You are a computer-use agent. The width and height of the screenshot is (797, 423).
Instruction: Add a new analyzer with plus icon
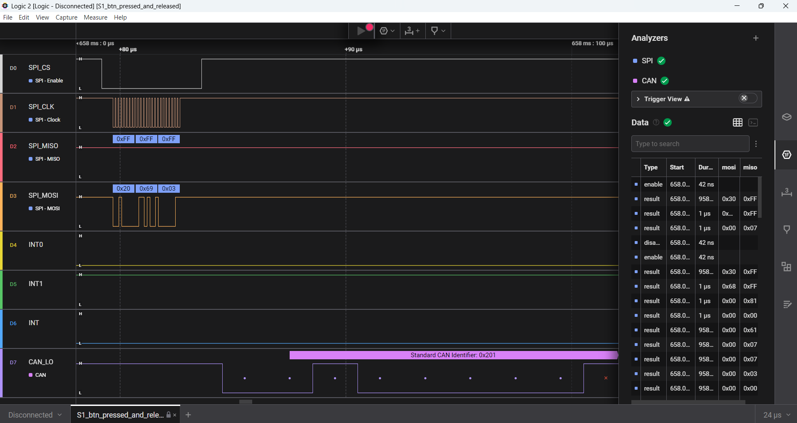tap(756, 38)
